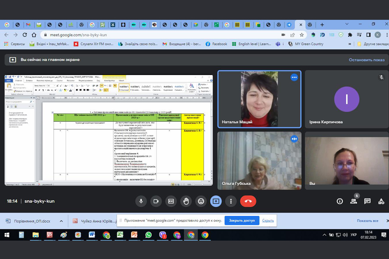Screen dimensions: 389x259
Task: Mute the microphone in Meet
Action: point(141,201)
